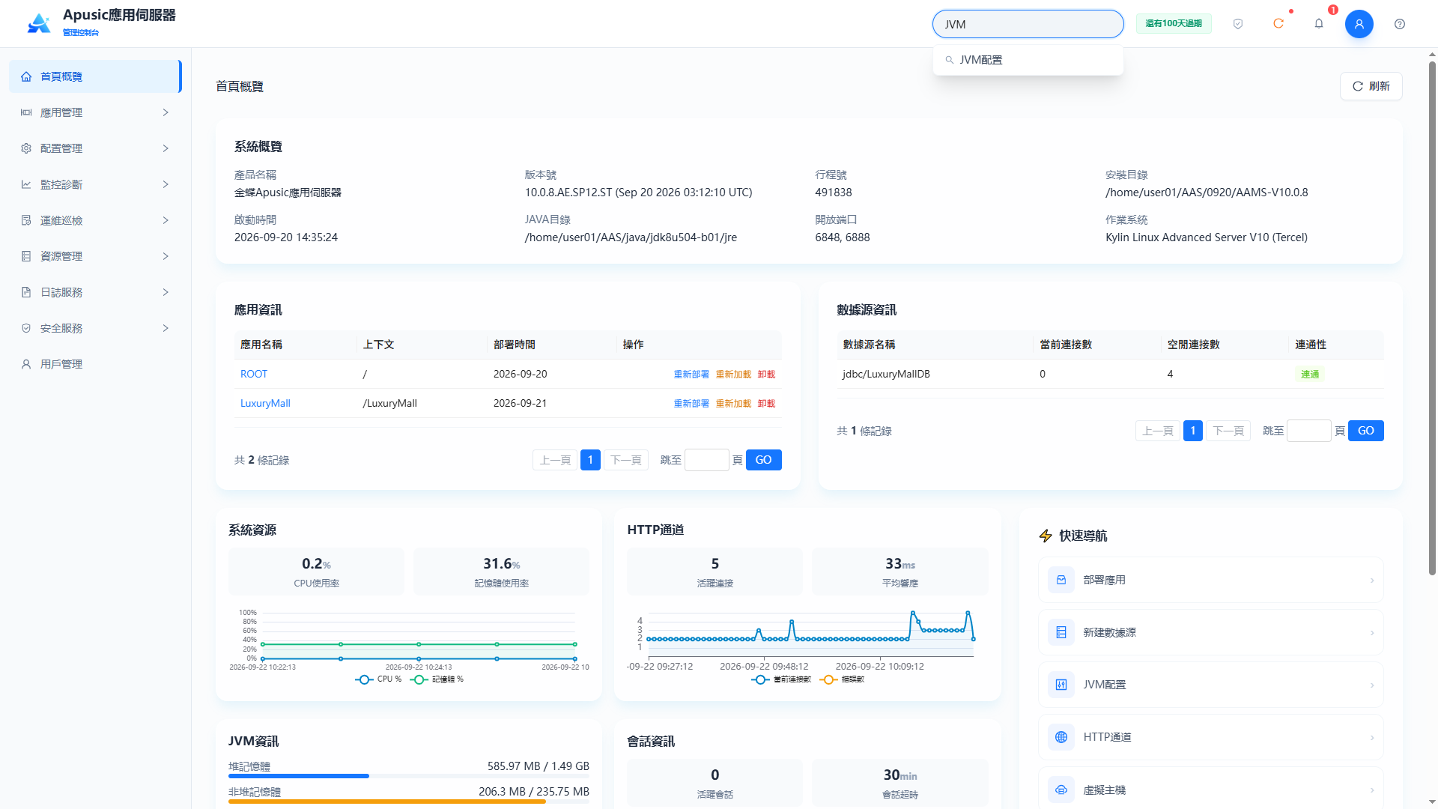Screen dimensions: 1438x809
Task: Open the LuxuryMall application link
Action: pos(265,403)
